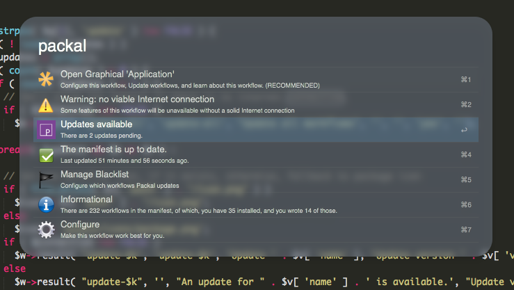Viewport: 514px width, 290px height.
Task: Click the blue Informational 'i' icon
Action: pyautogui.click(x=46, y=204)
